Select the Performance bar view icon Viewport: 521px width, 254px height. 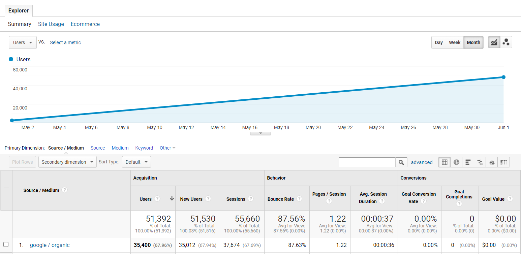(x=468, y=162)
